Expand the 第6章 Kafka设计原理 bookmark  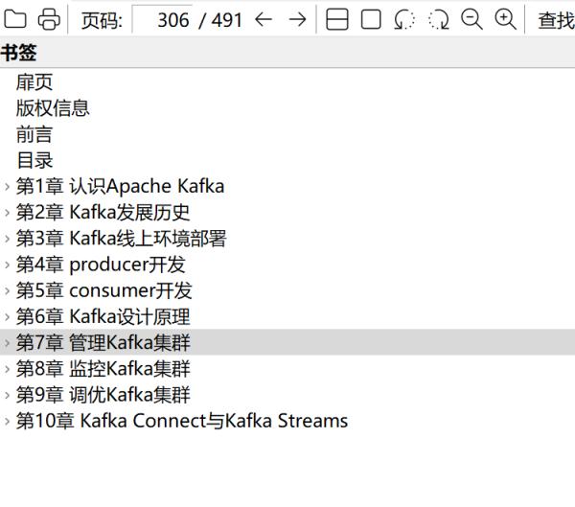click(7, 317)
